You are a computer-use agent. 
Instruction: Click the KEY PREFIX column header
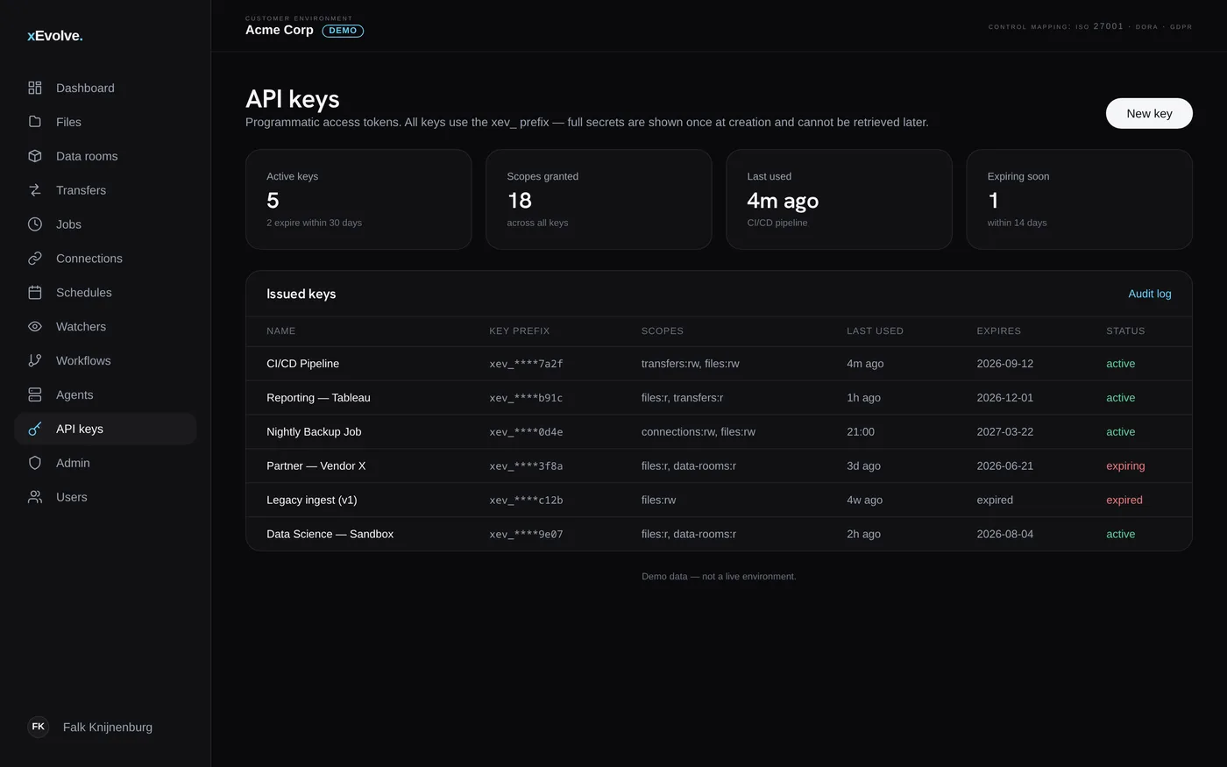(x=520, y=331)
